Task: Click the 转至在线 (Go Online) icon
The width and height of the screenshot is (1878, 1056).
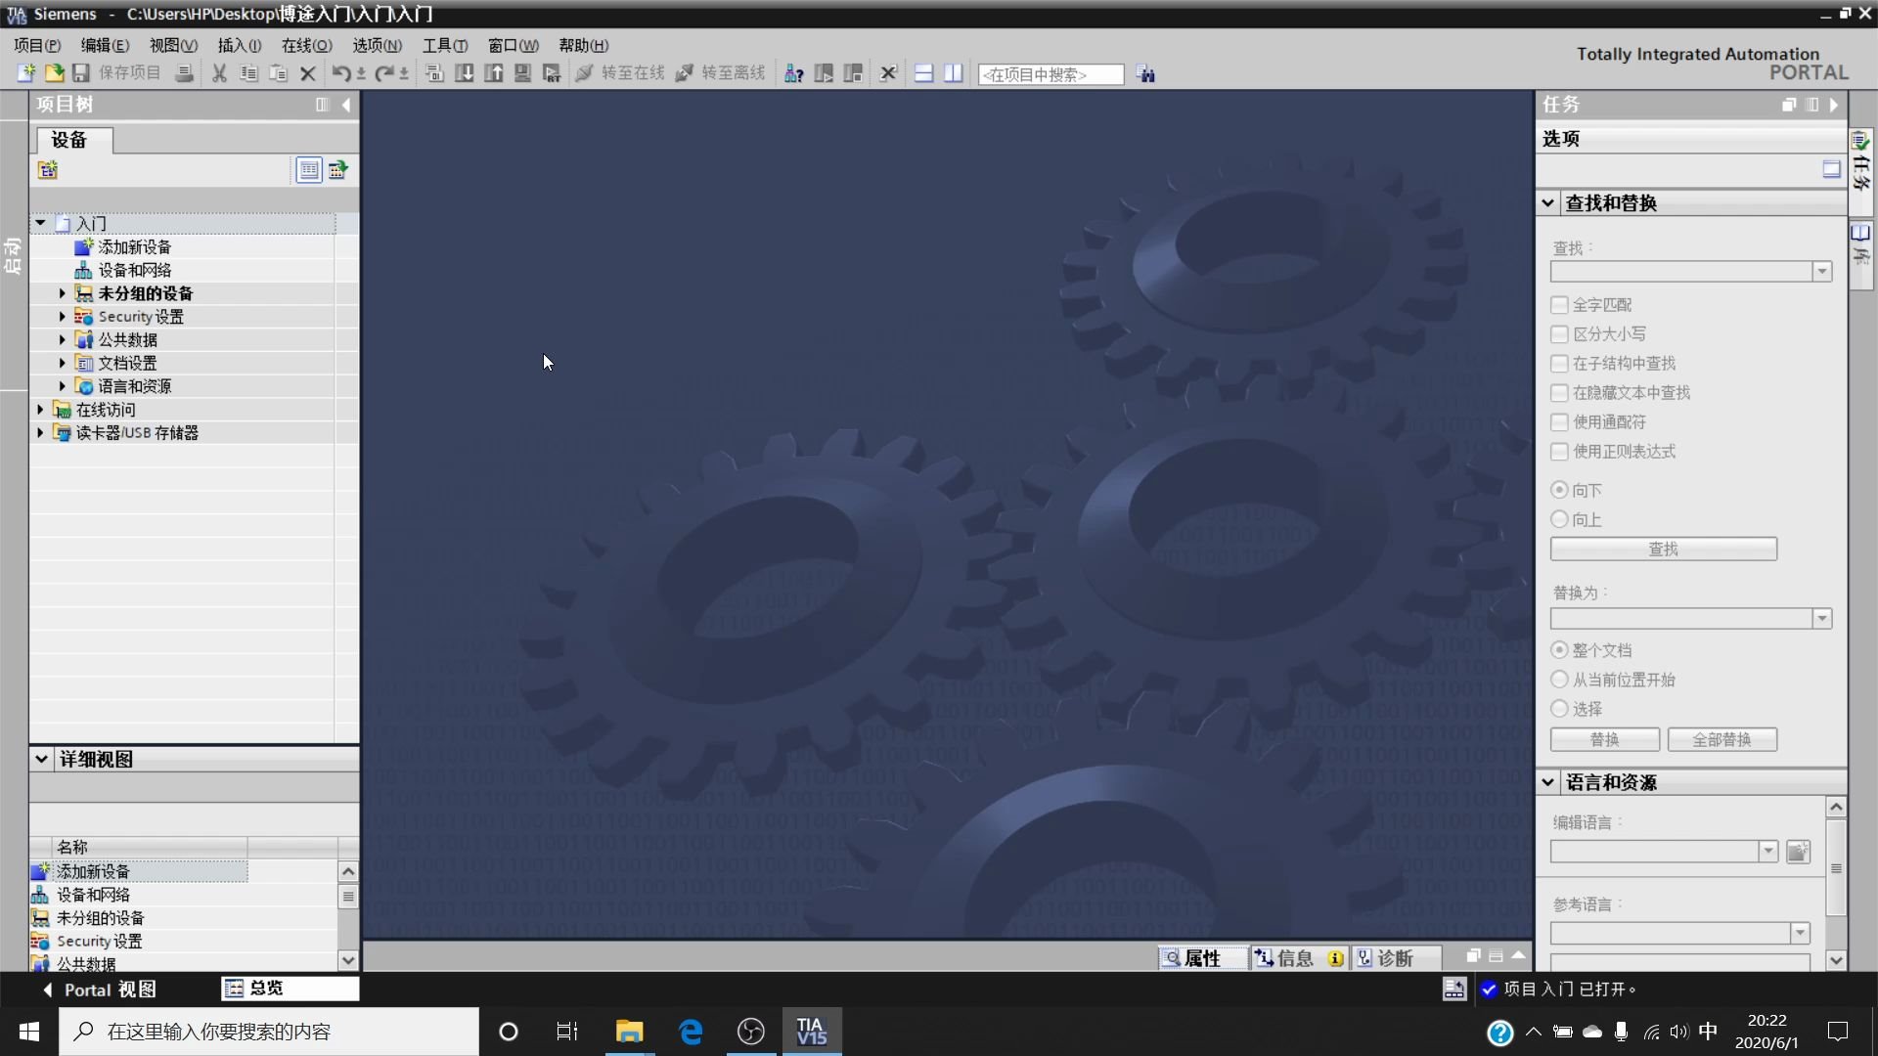Action: coord(586,73)
